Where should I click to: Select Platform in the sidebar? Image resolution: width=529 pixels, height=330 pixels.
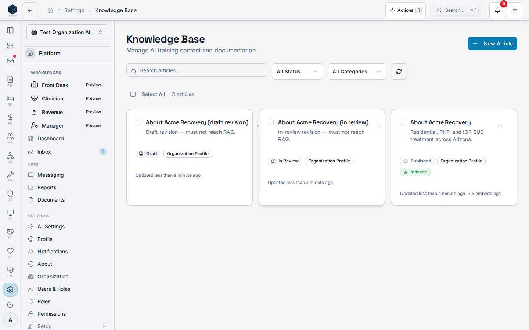pos(67,53)
